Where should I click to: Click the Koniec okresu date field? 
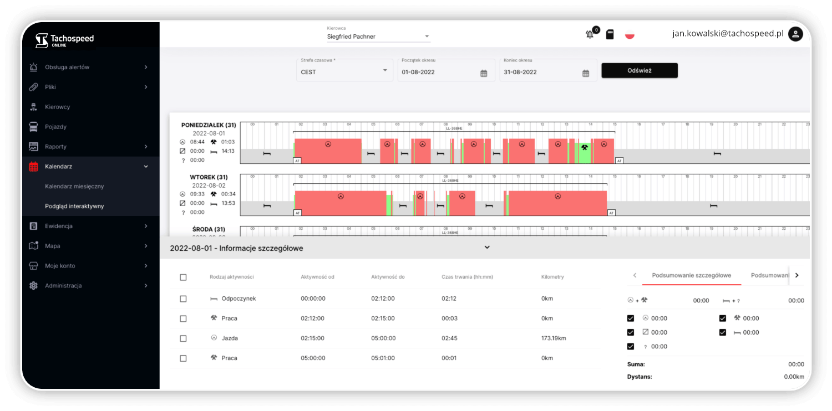[x=549, y=70]
